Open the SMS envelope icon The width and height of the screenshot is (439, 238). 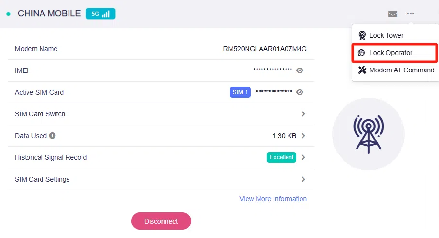[393, 14]
